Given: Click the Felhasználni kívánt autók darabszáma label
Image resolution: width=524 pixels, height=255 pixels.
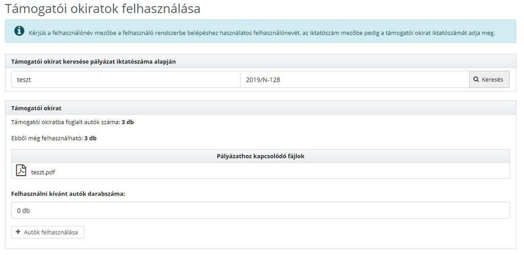Looking at the screenshot, I should coord(68,194).
